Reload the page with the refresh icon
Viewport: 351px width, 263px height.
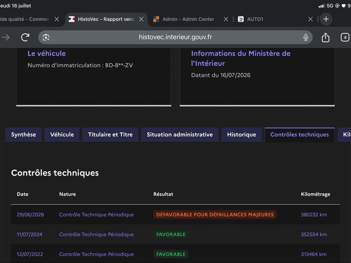25,37
